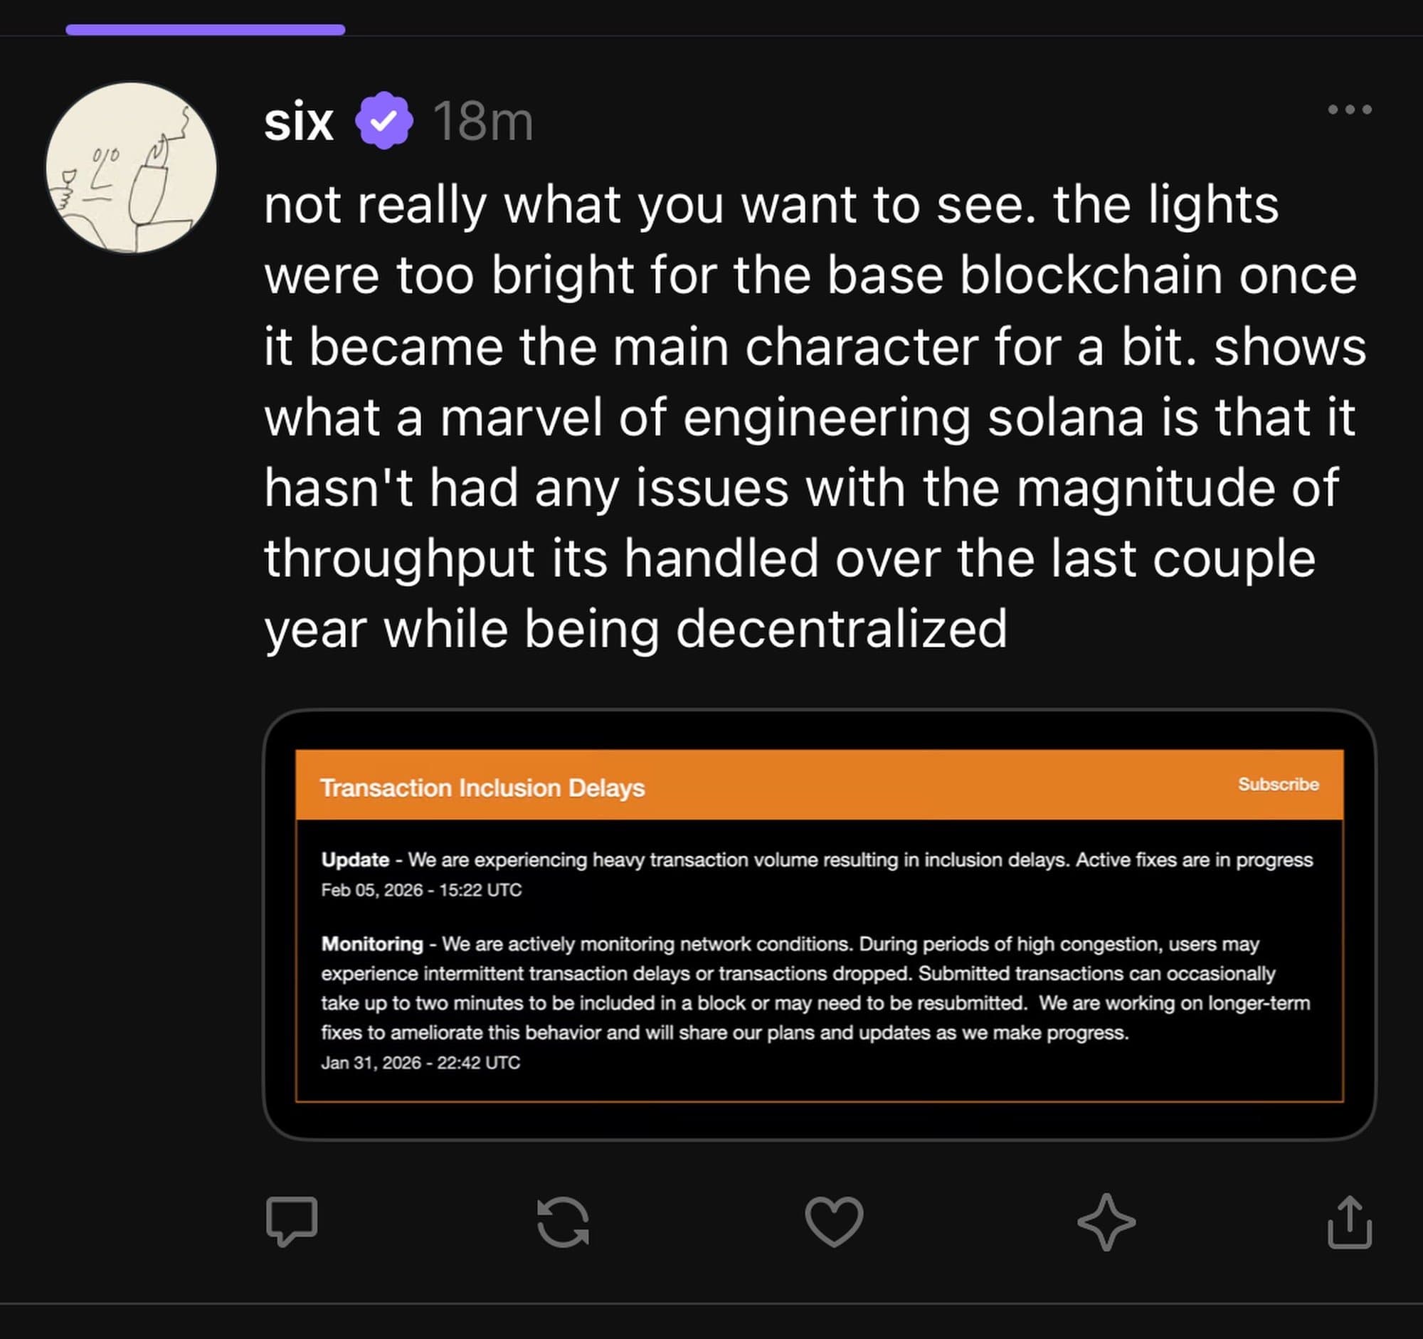The width and height of the screenshot is (1423, 1339).
Task: Open the profile avatar of six
Action: pos(132,167)
